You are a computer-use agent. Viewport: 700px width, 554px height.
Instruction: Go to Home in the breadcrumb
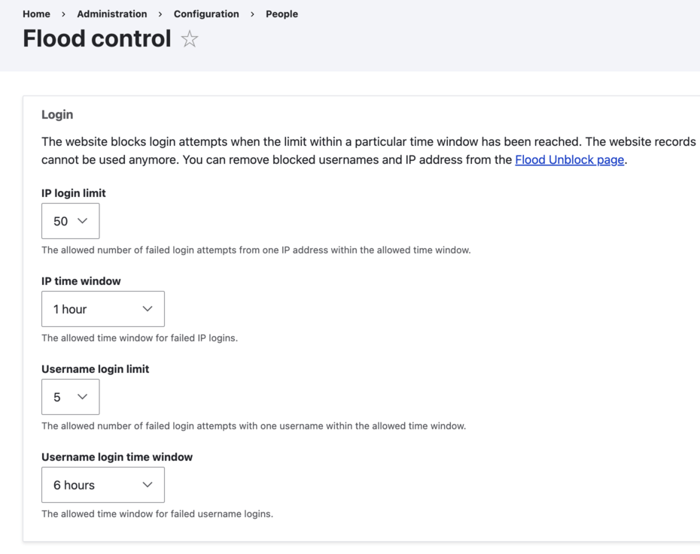tap(36, 14)
